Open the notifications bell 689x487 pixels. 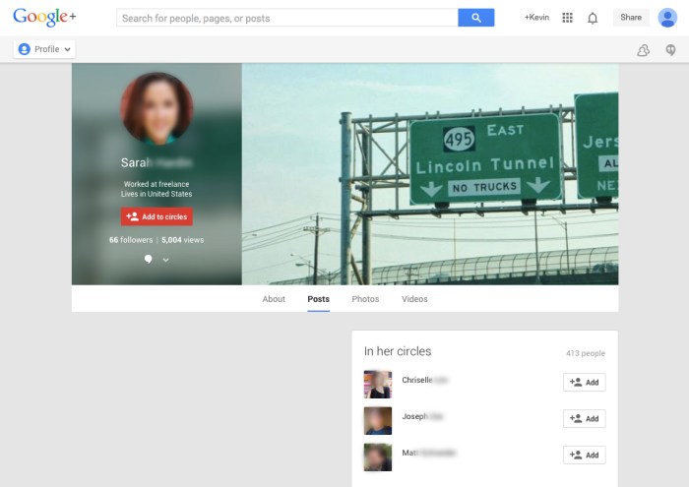point(593,18)
